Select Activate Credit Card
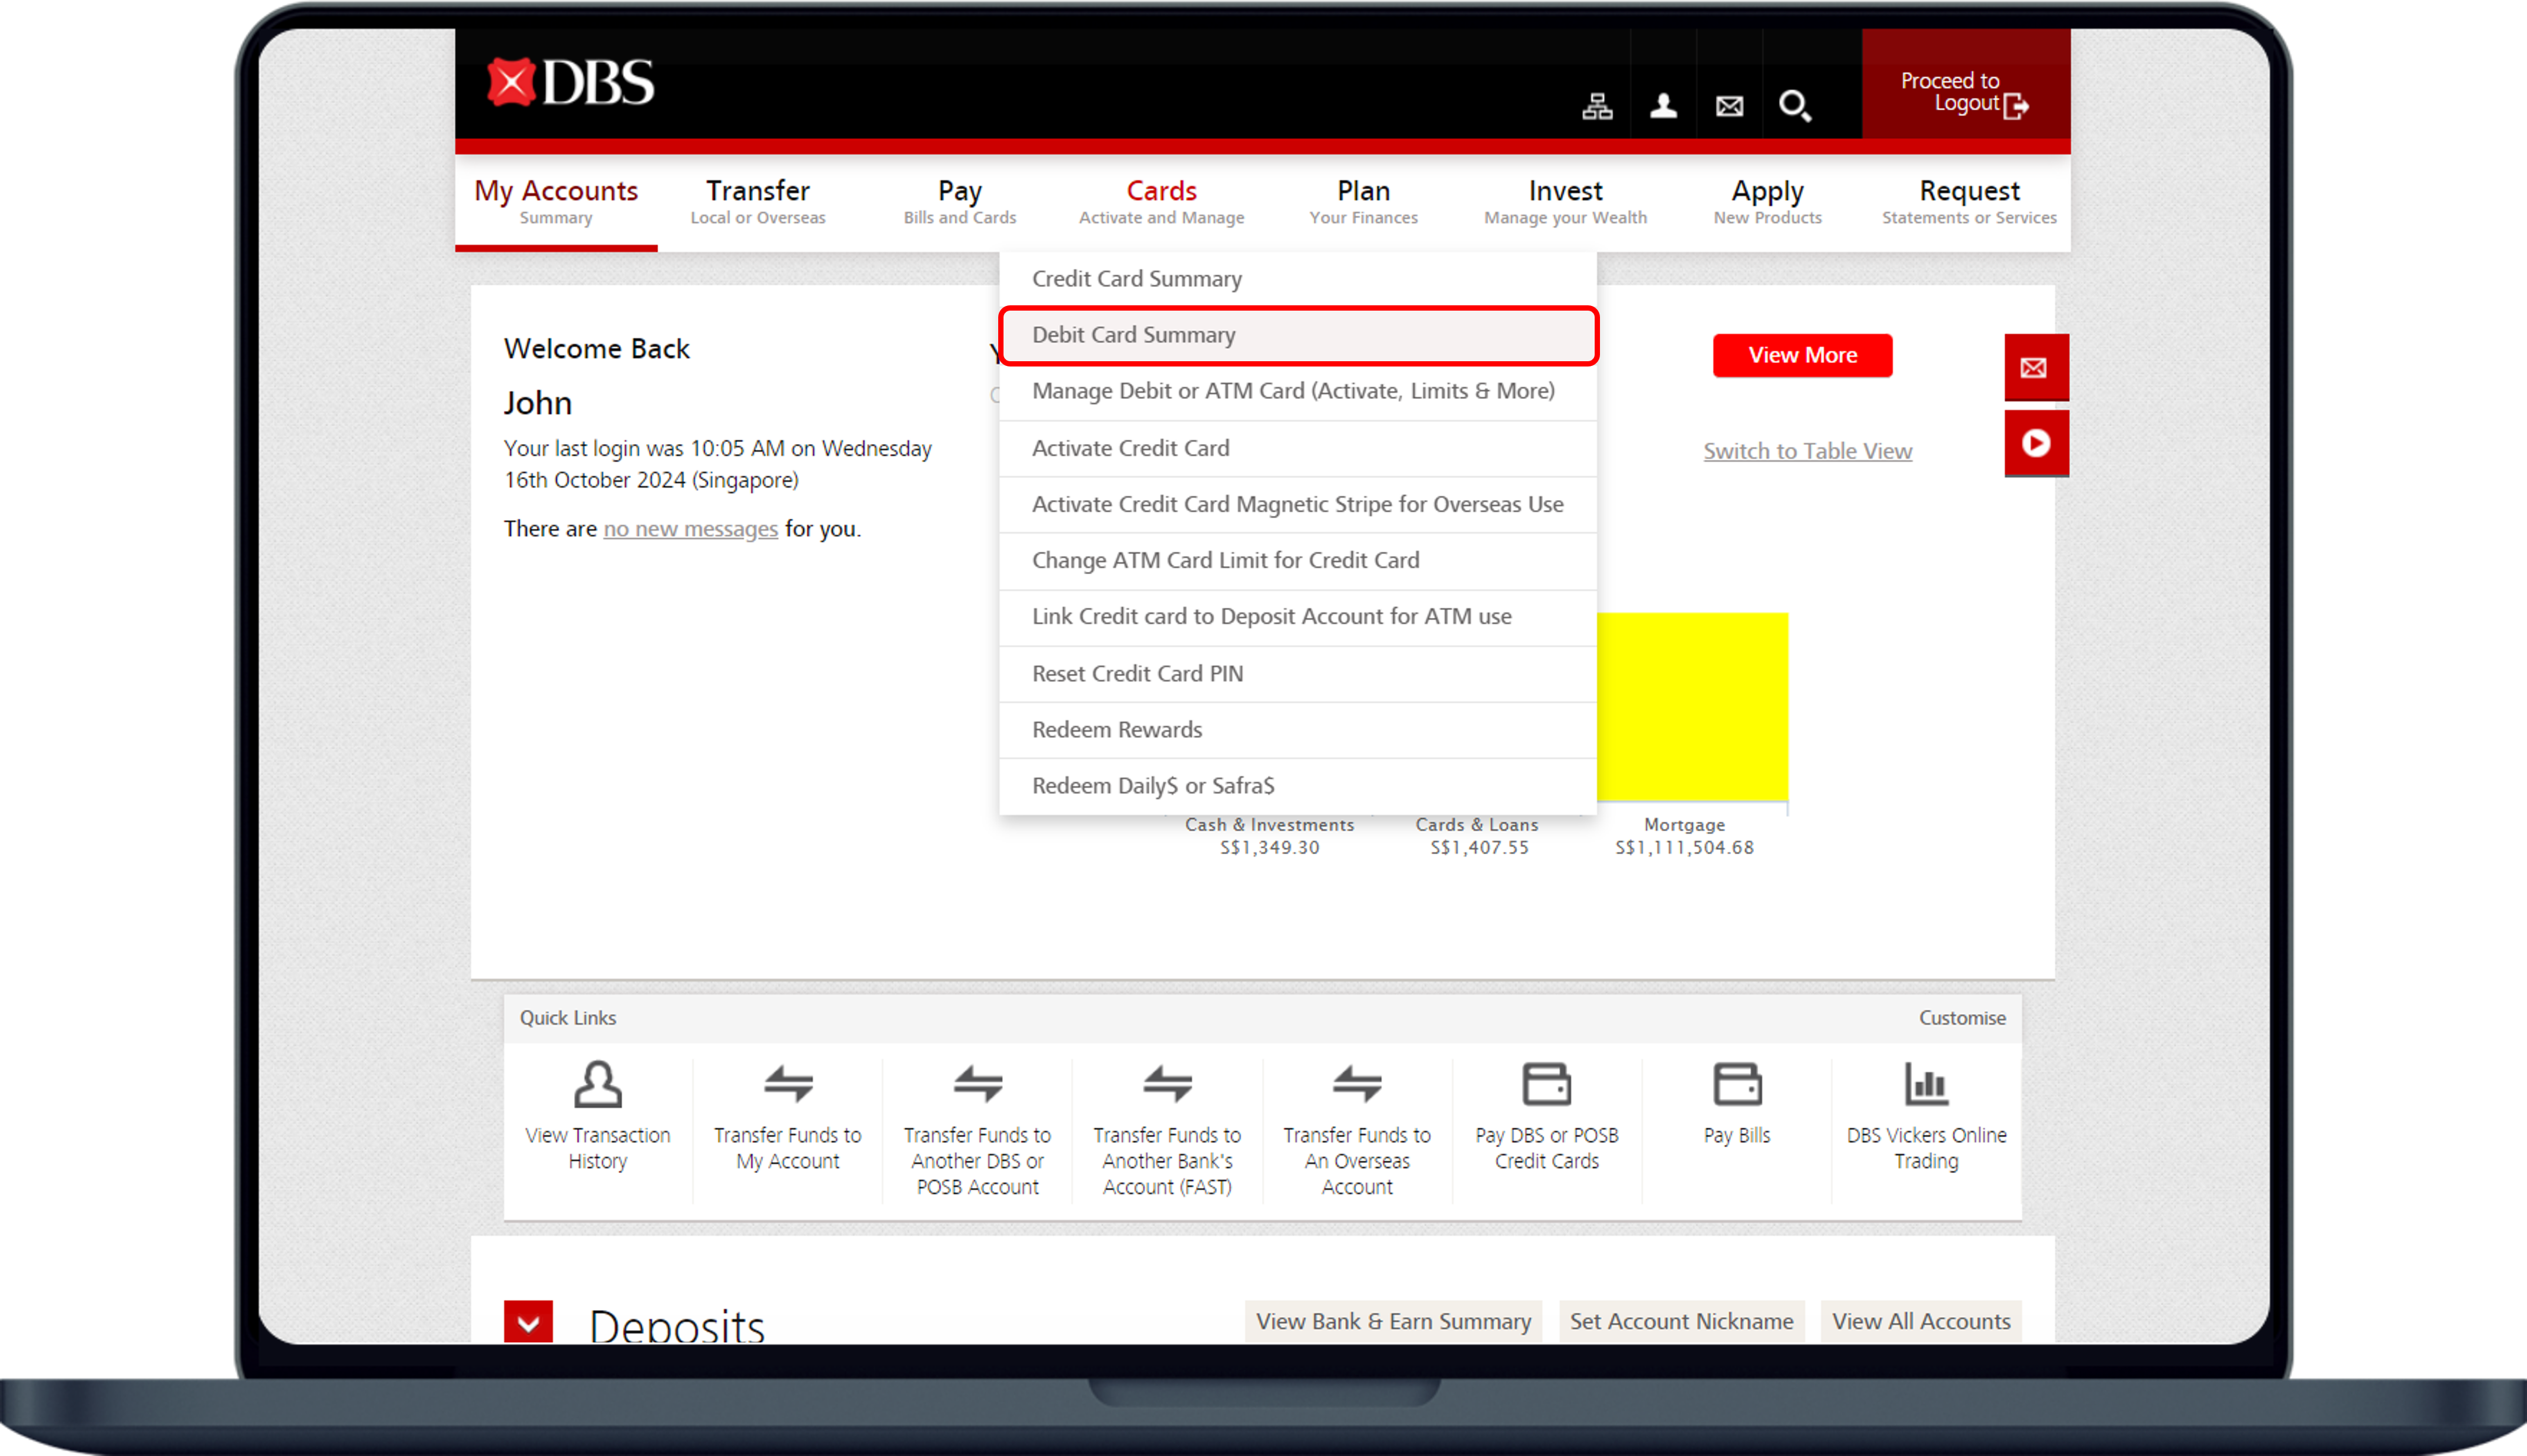The image size is (2527, 1456). click(x=1298, y=448)
